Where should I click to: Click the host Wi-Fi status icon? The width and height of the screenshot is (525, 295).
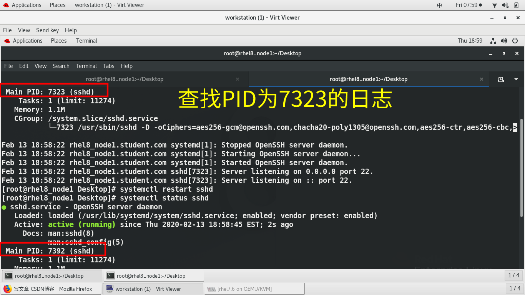click(x=495, y=5)
